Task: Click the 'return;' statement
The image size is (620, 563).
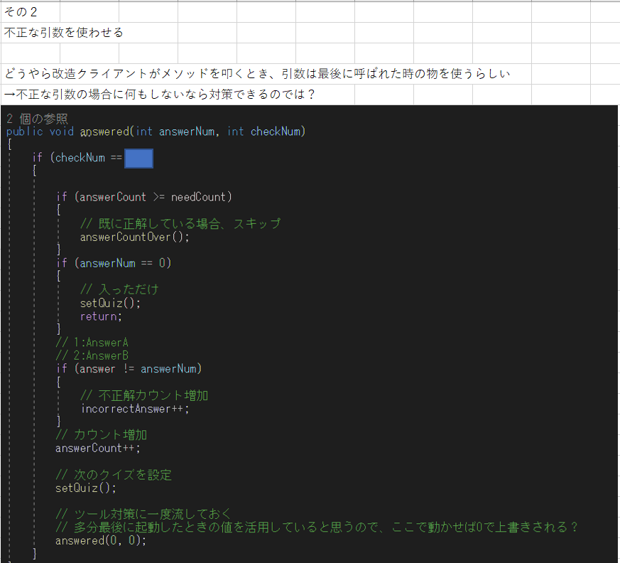Action: (101, 316)
